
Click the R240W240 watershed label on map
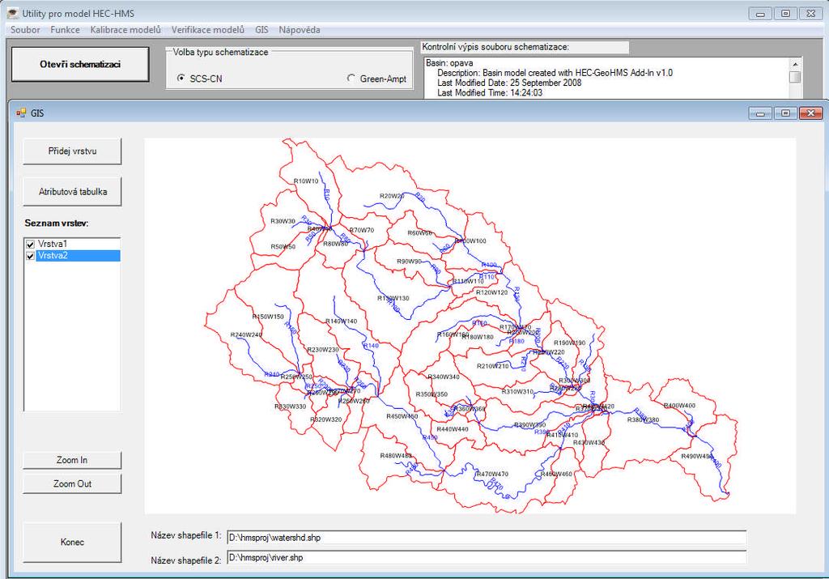246,334
